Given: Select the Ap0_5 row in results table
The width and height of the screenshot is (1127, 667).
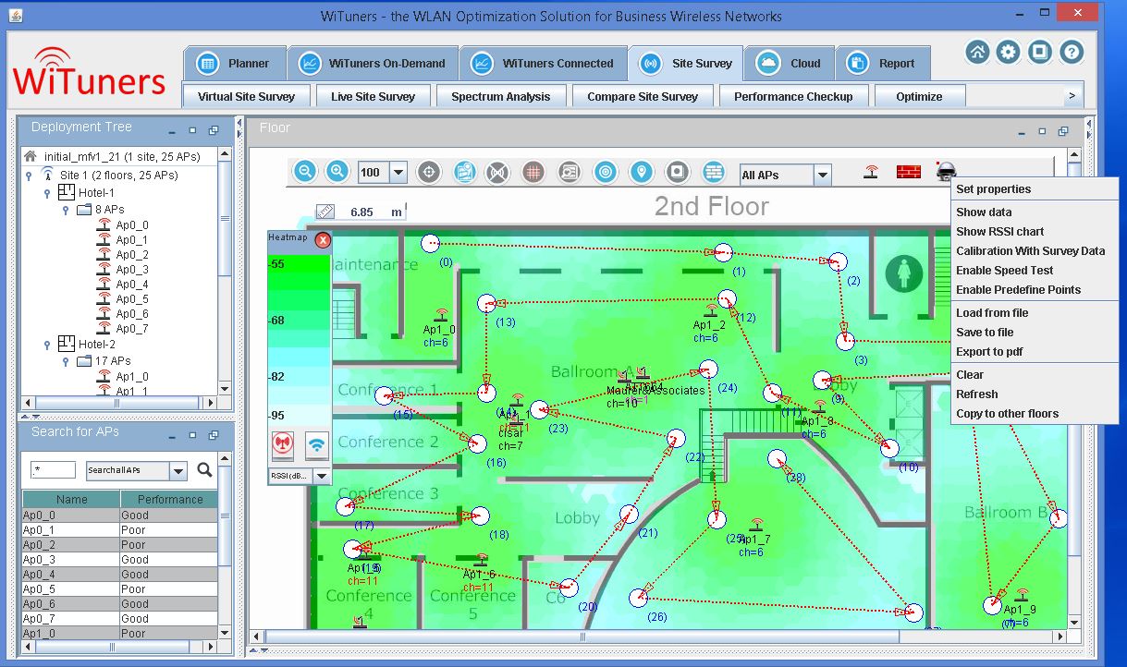Looking at the screenshot, I should coord(120,589).
